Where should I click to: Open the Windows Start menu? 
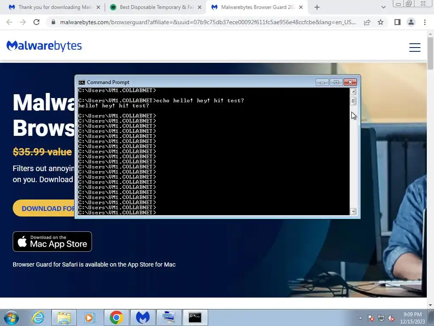(11, 318)
